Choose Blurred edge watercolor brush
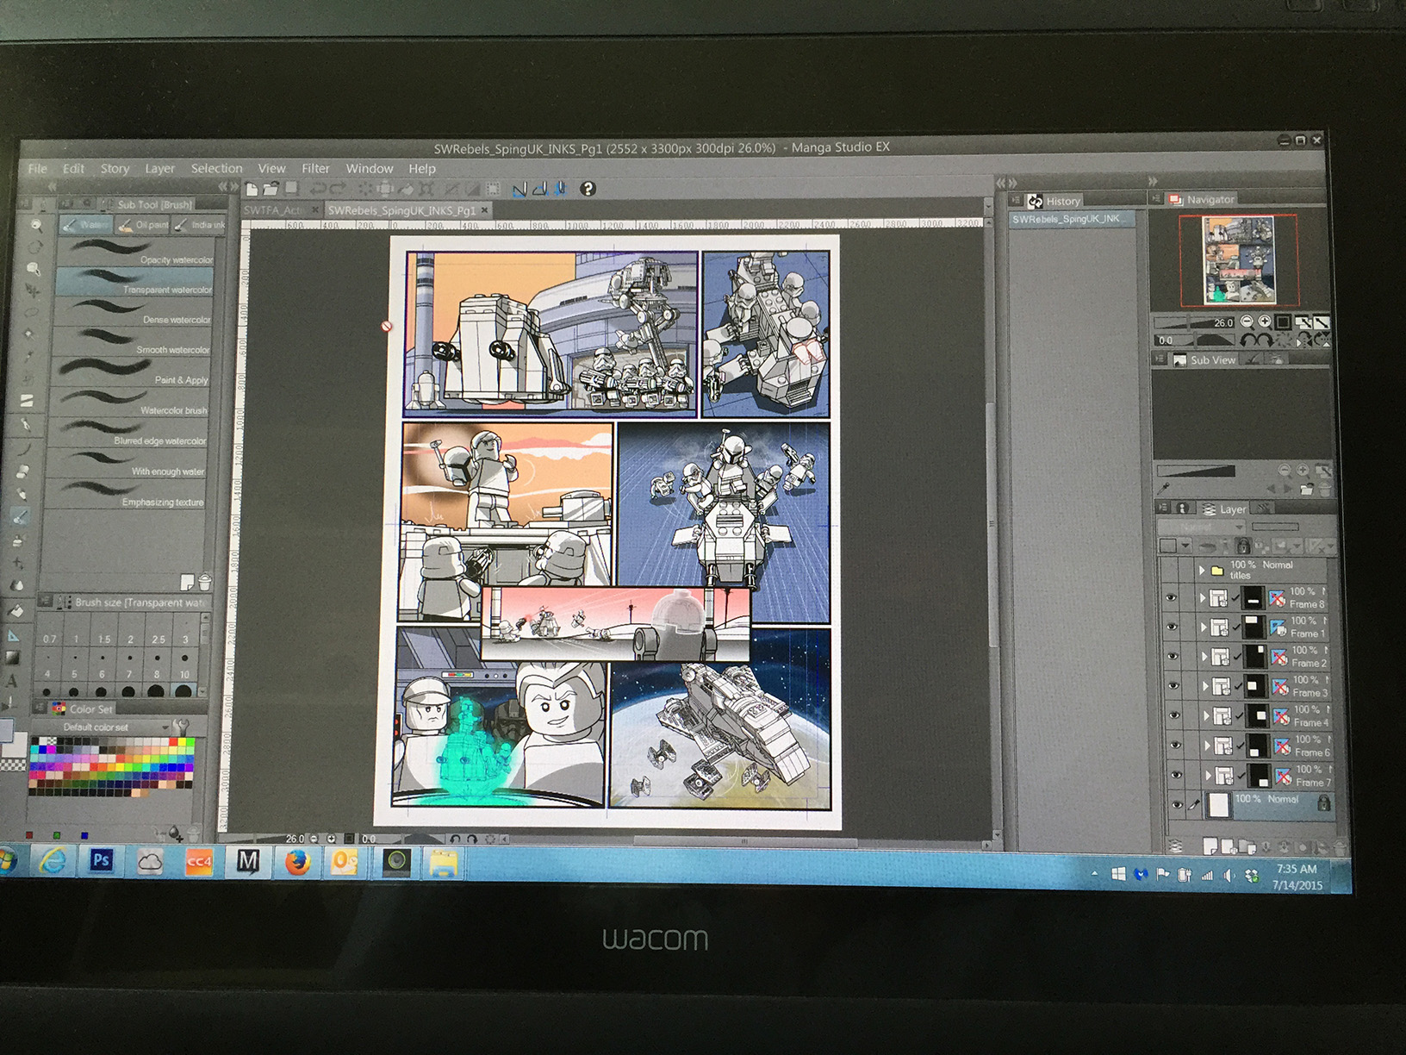The height and width of the screenshot is (1055, 1406). coord(128,434)
